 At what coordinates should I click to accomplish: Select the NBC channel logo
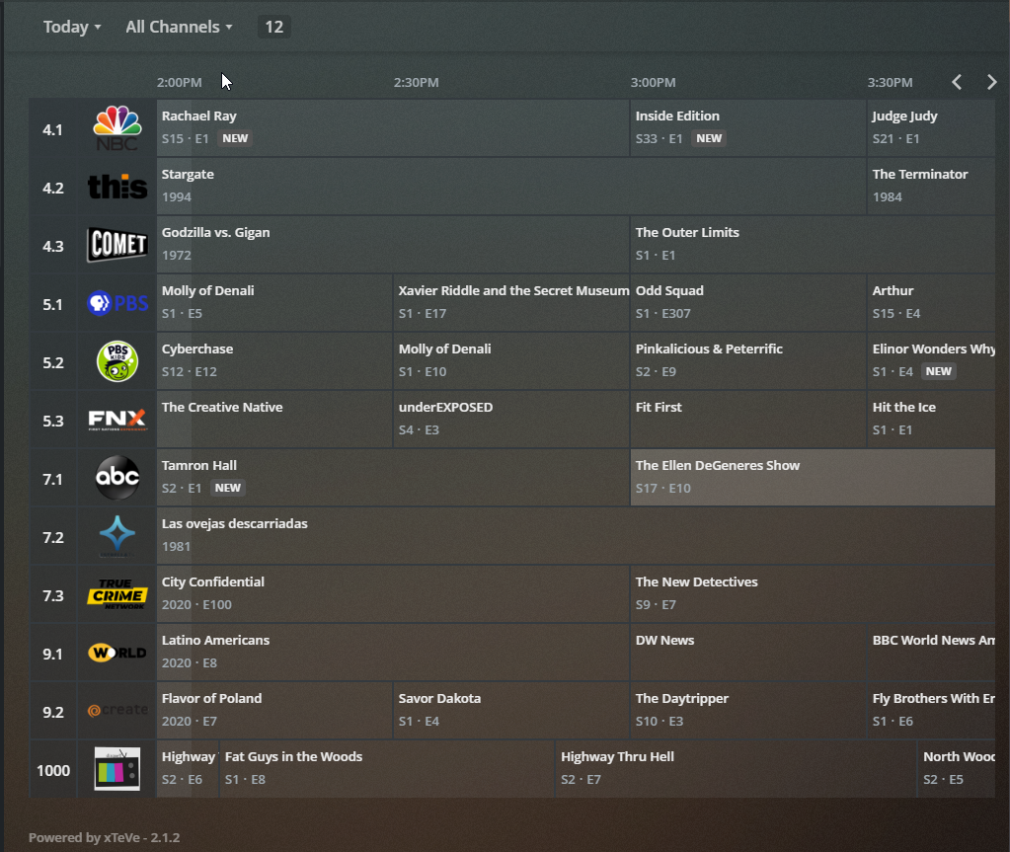117,128
